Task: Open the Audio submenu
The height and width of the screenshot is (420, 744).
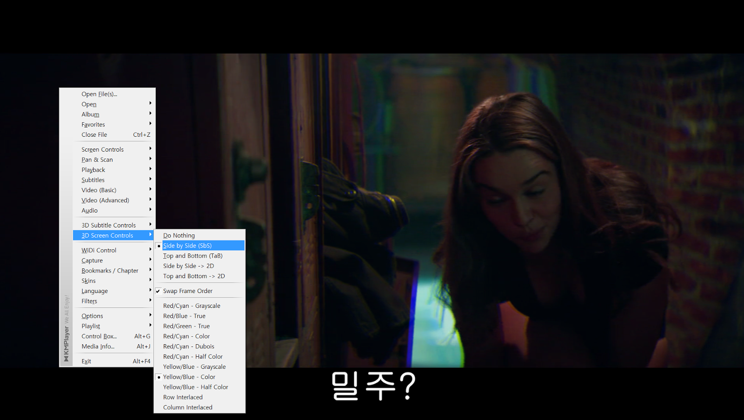Action: [113, 211]
